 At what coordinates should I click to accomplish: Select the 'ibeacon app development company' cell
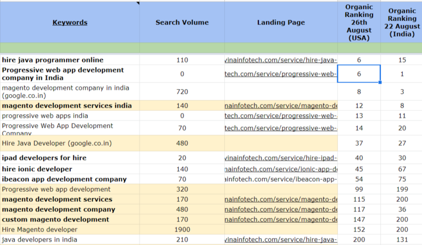point(70,179)
